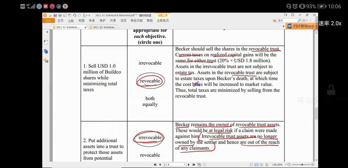The image size is (348, 168).
Task: Click the headphone status icon in Android bar
Action: 289,6
